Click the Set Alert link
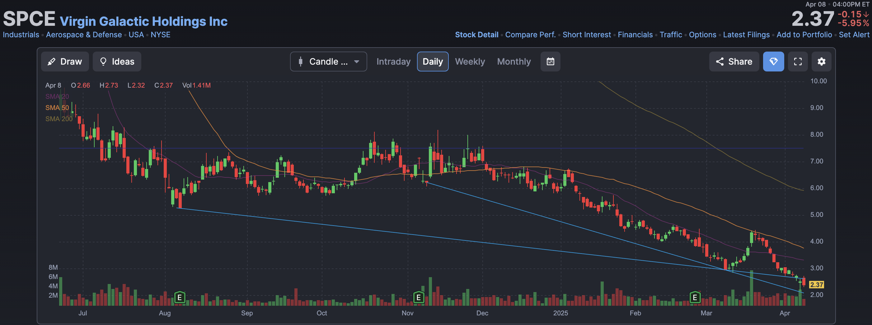872x325 pixels. click(854, 35)
